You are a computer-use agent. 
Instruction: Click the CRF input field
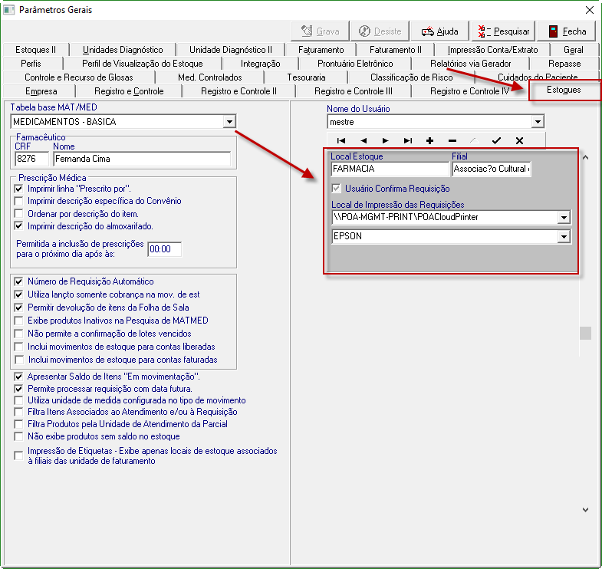[31, 159]
